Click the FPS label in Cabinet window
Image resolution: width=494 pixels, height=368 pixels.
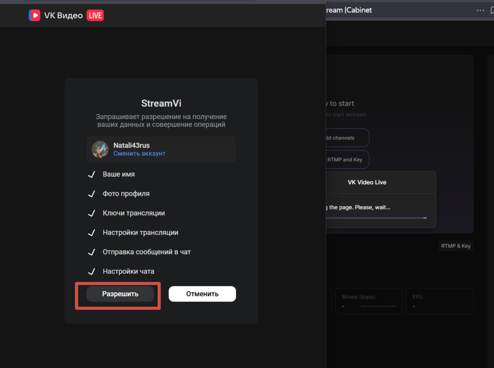(x=418, y=297)
